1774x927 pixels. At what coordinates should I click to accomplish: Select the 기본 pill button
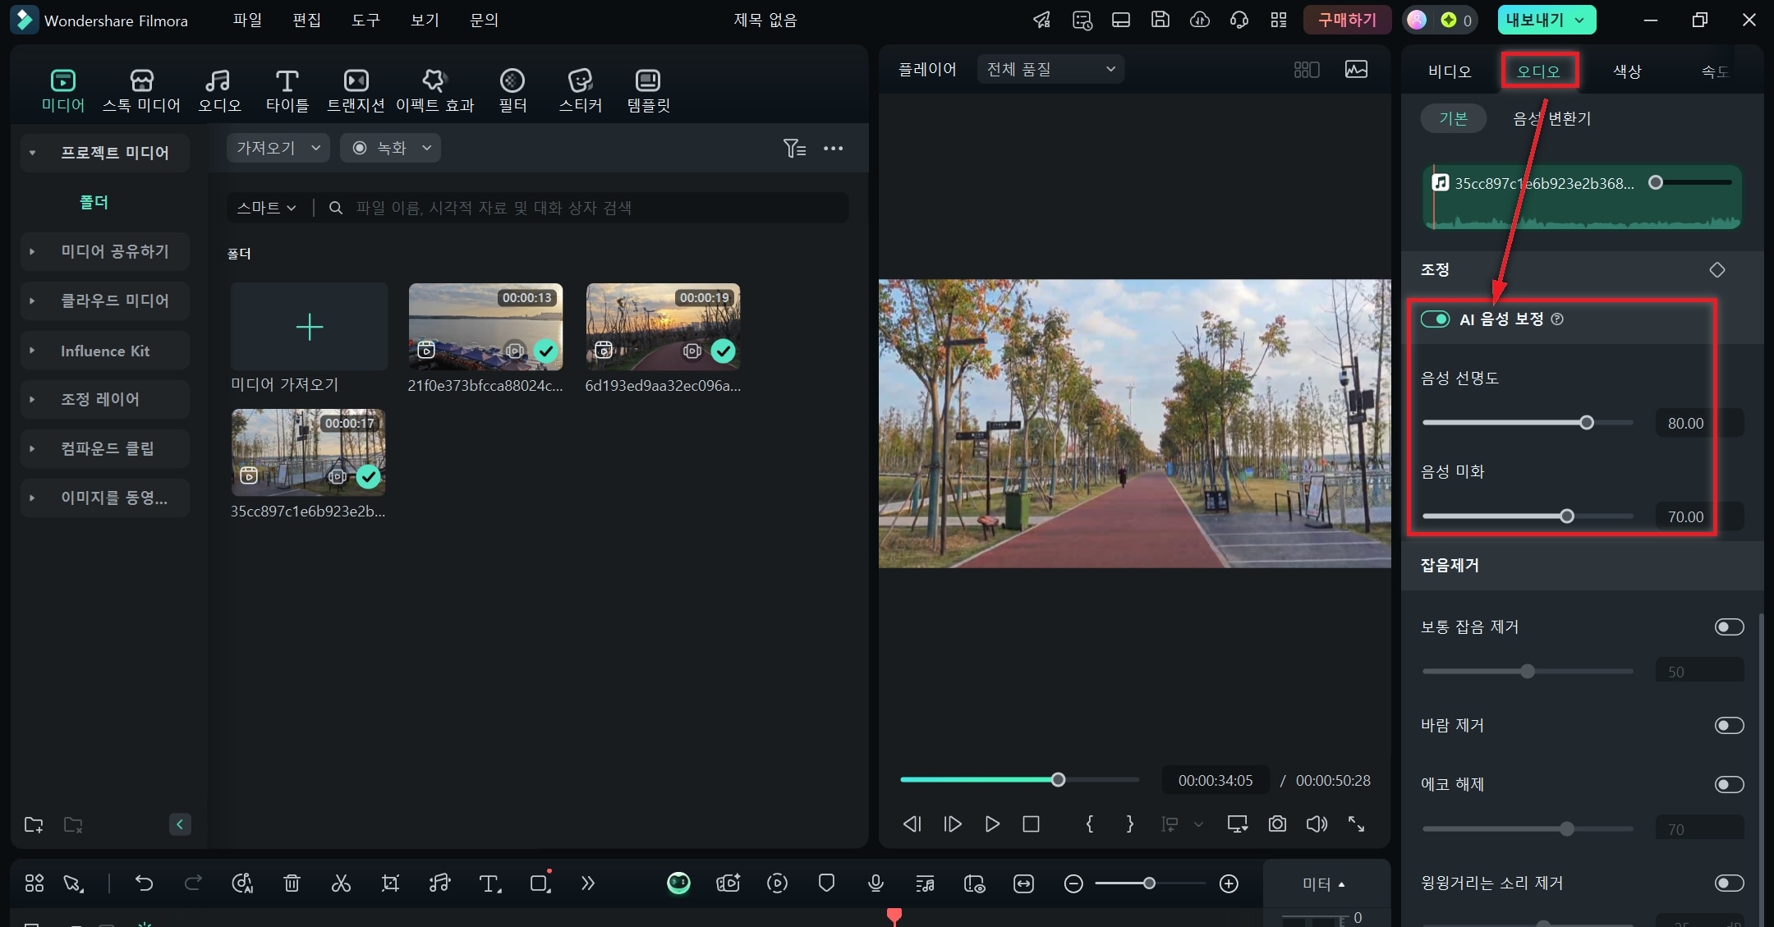(1453, 118)
